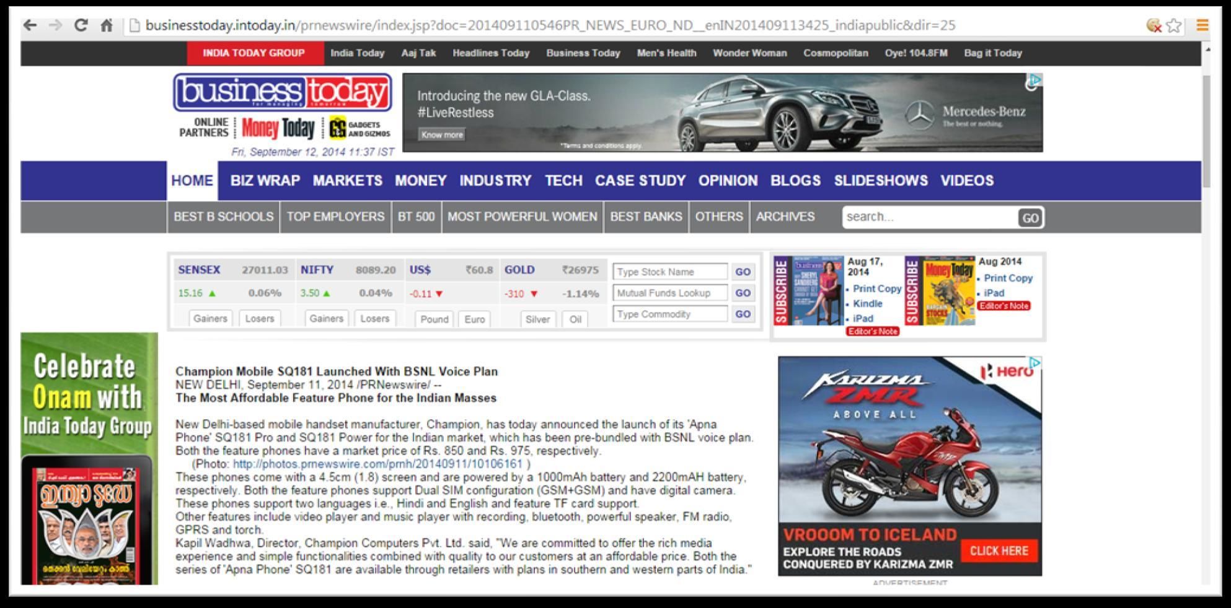Open the Cosmopolitan top bar link
This screenshot has width=1231, height=608.
tap(836, 53)
